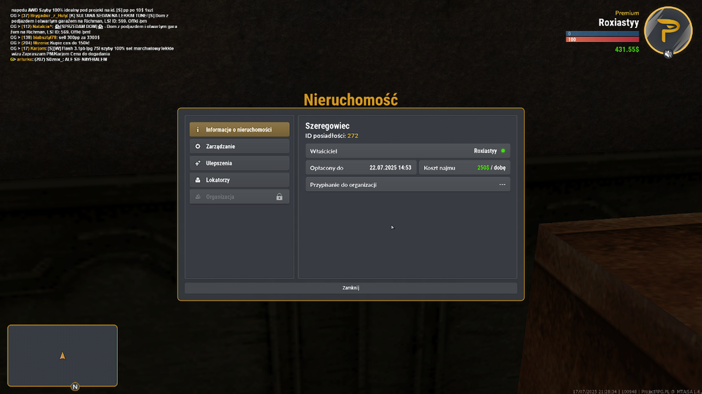This screenshot has width=702, height=394.
Task: Switch to the Zarządzanie tab
Action: (239, 147)
